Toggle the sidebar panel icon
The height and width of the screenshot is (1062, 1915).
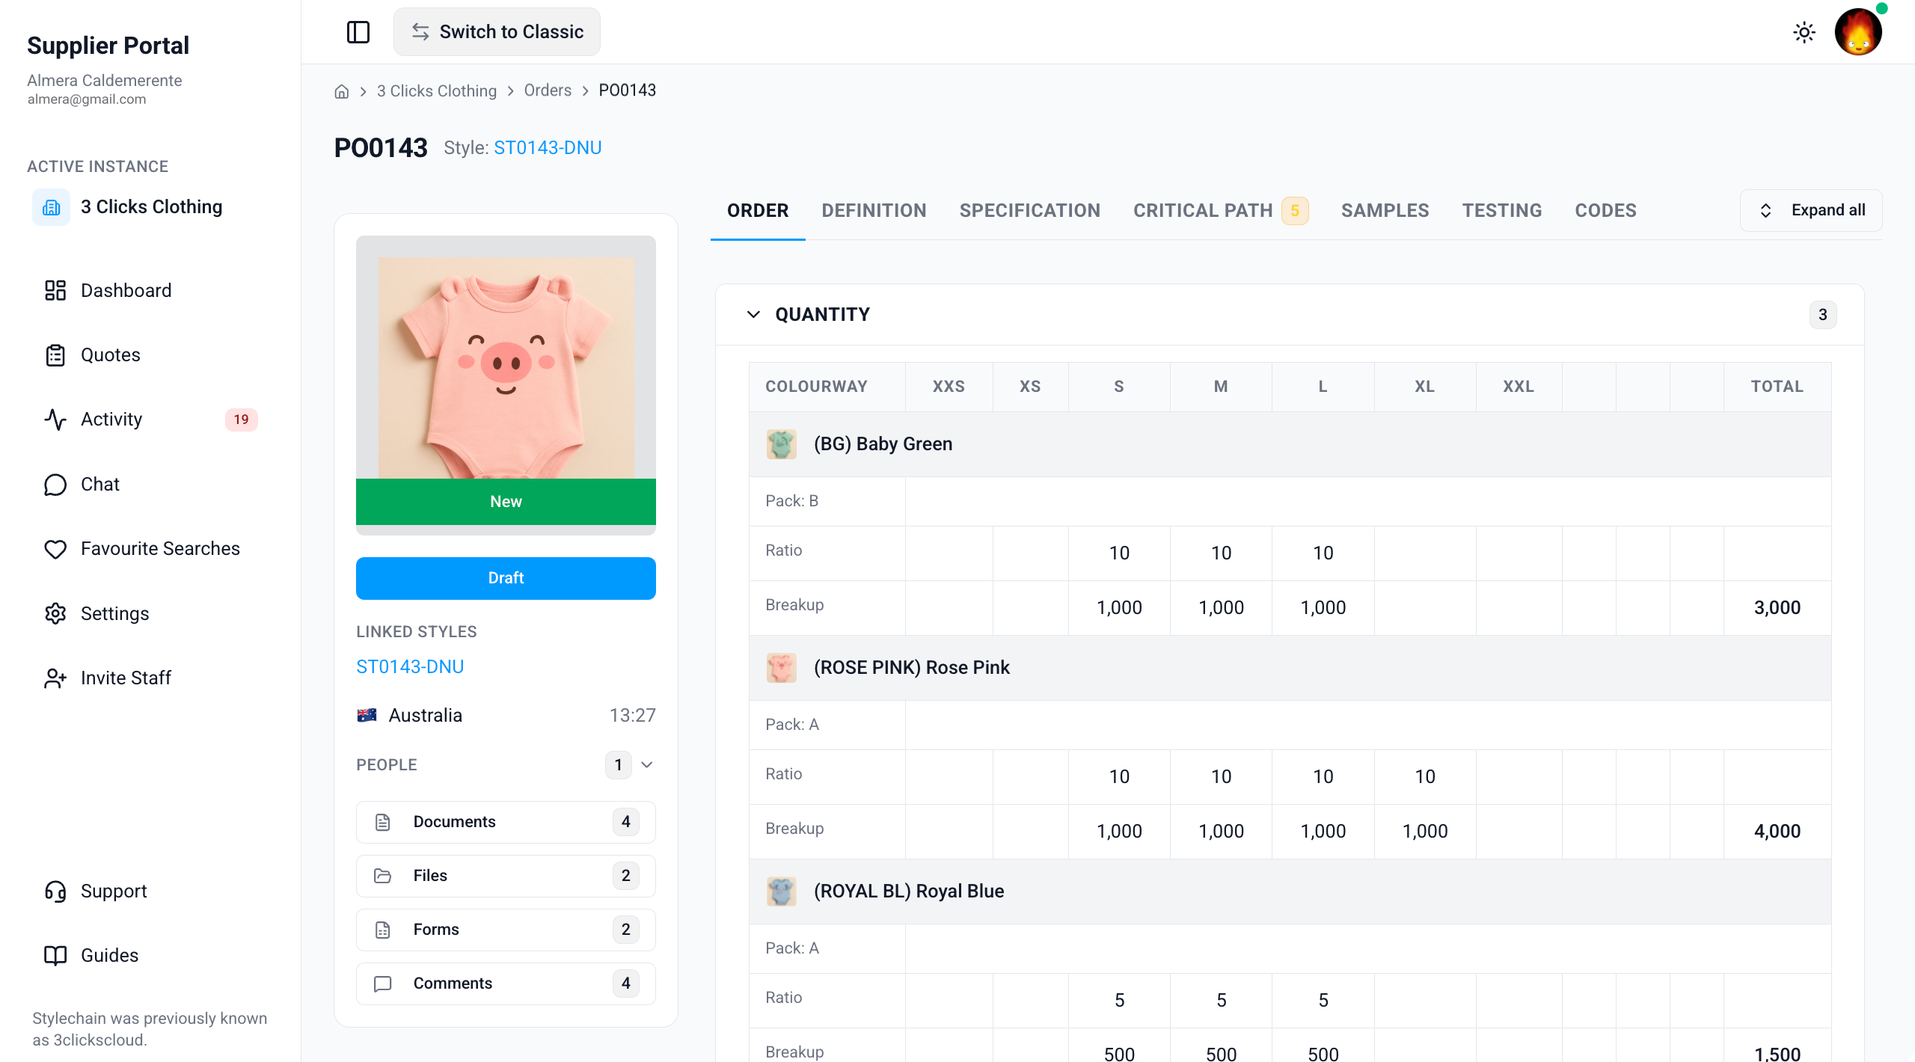pyautogui.click(x=358, y=32)
